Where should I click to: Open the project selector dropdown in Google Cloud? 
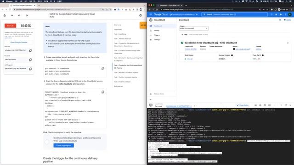click(x=184, y=14)
